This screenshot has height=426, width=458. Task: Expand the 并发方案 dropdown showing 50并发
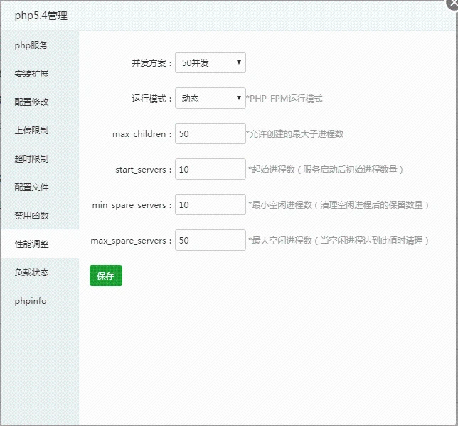pos(211,62)
